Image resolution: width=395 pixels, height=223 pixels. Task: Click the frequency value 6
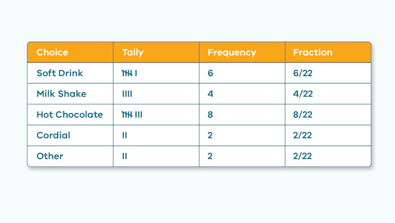(210, 73)
